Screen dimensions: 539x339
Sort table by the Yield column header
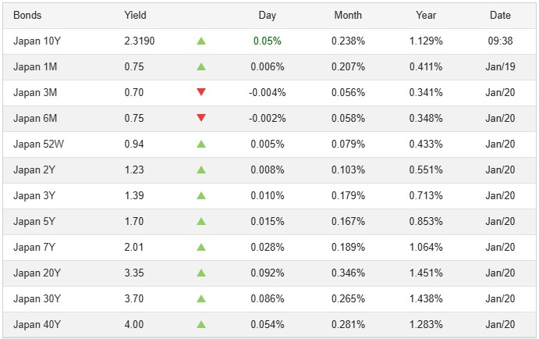pyautogui.click(x=135, y=15)
